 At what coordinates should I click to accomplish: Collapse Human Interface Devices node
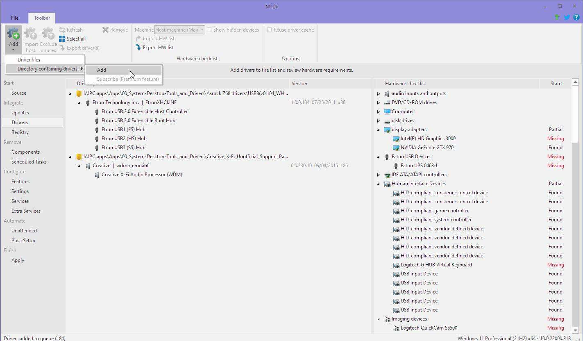pos(379,184)
